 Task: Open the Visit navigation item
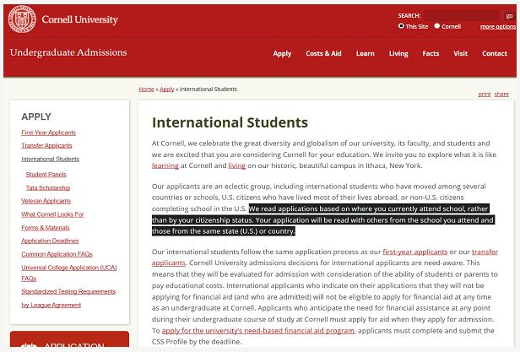460,53
